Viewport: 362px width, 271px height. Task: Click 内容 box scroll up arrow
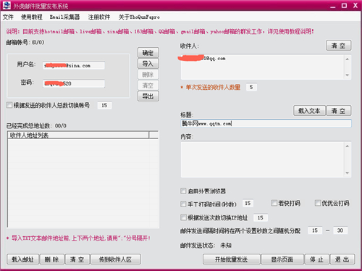click(348, 146)
